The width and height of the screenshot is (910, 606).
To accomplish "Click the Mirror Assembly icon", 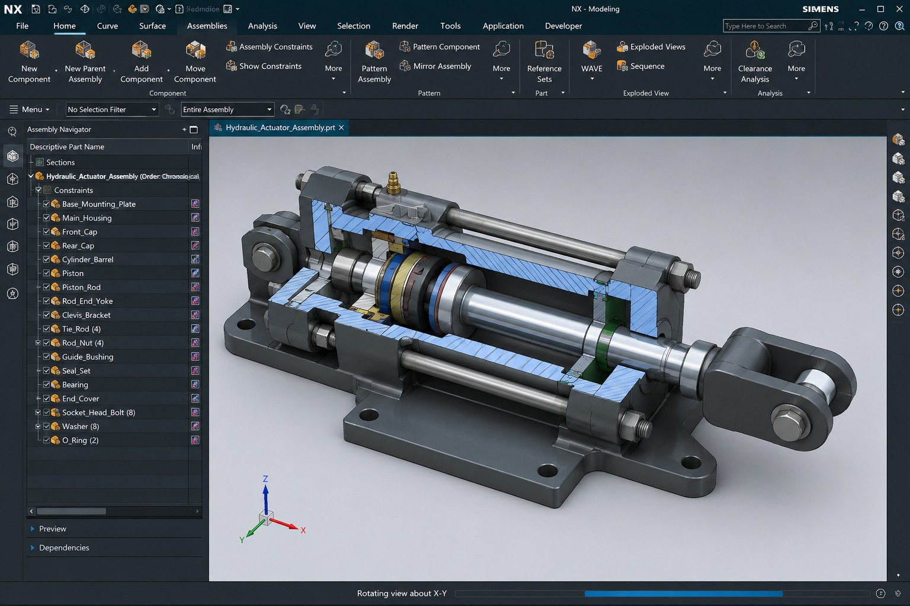I will tap(405, 66).
